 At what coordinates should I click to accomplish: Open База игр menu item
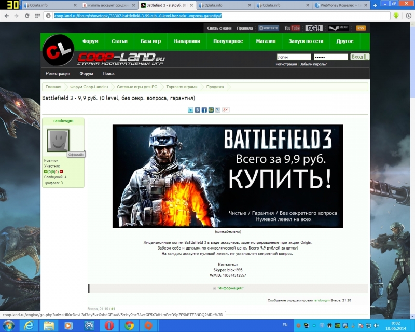(x=150, y=41)
